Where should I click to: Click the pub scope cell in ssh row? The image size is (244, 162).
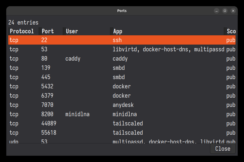tap(231, 40)
